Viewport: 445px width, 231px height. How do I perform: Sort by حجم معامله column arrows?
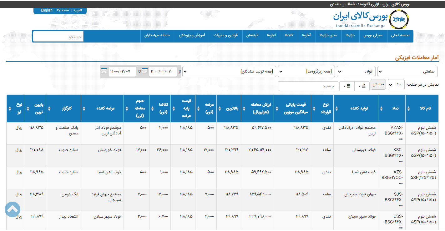coord(127,108)
